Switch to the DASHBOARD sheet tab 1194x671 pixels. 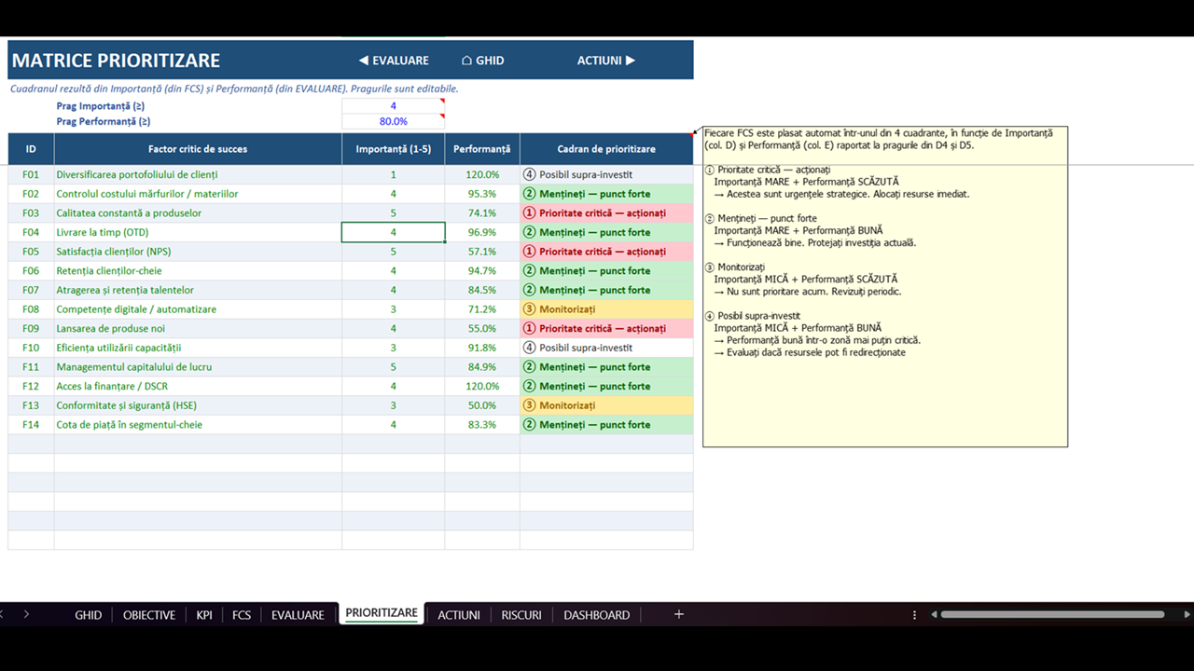pos(597,615)
